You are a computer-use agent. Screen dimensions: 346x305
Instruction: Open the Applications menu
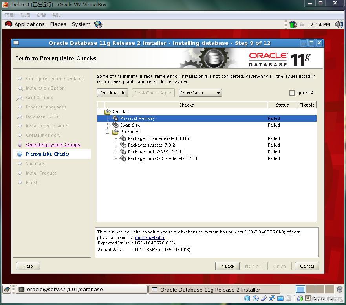pyautogui.click(x=29, y=24)
